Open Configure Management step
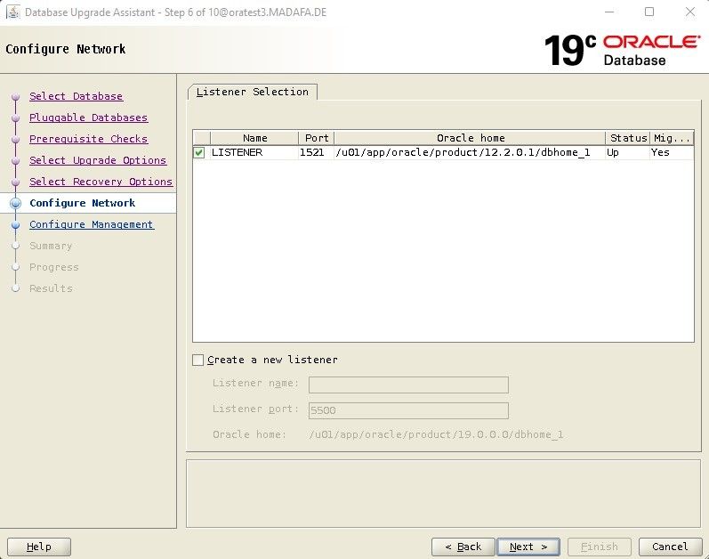Image resolution: width=709 pixels, height=559 pixels. 92,224
